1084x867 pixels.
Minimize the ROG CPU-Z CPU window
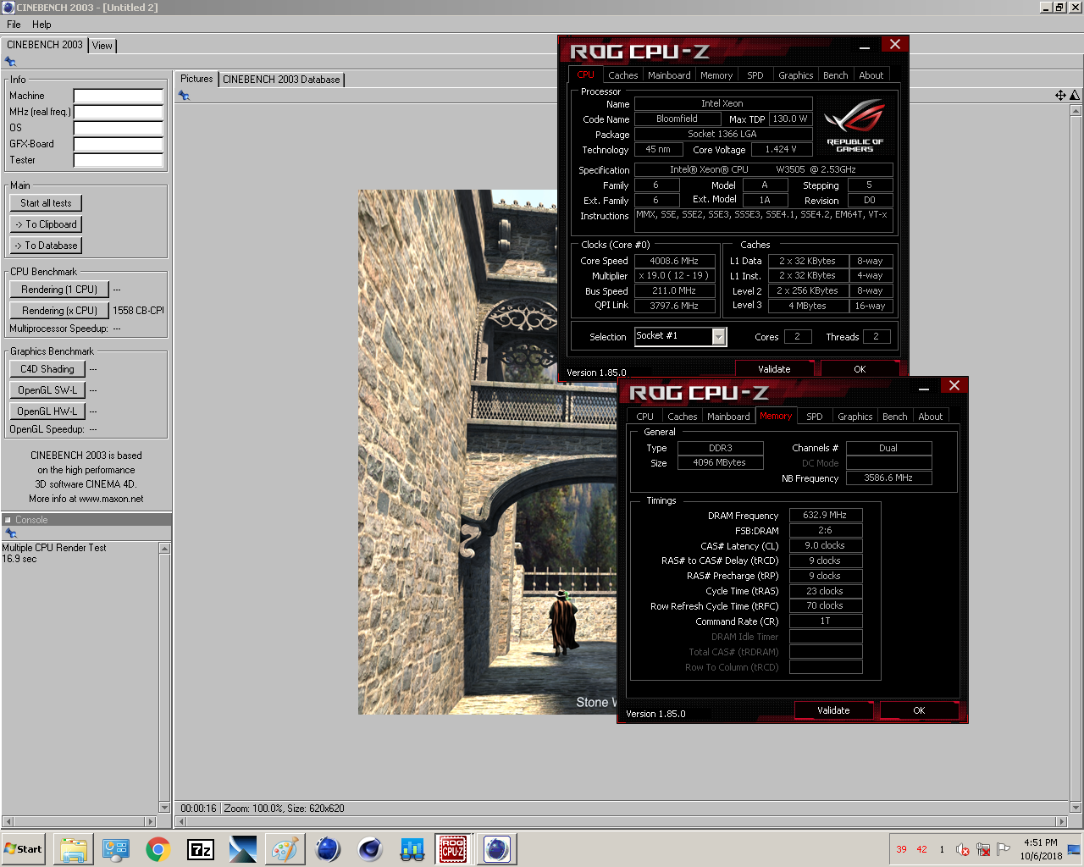(866, 45)
